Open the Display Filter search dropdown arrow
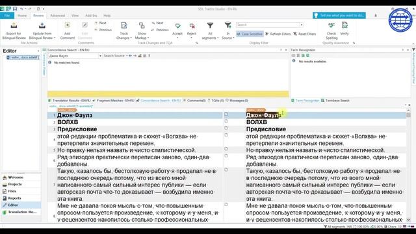 click(302, 25)
